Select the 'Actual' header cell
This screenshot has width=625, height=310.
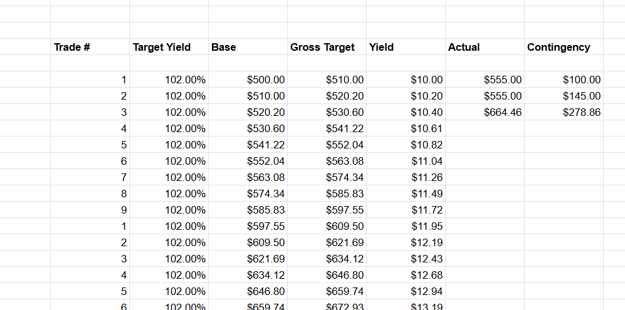pos(485,47)
